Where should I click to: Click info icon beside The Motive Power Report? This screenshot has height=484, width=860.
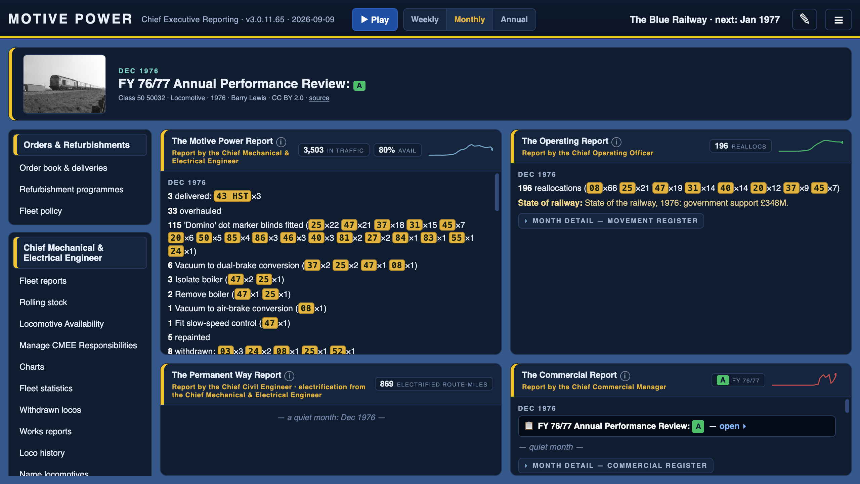point(281,142)
